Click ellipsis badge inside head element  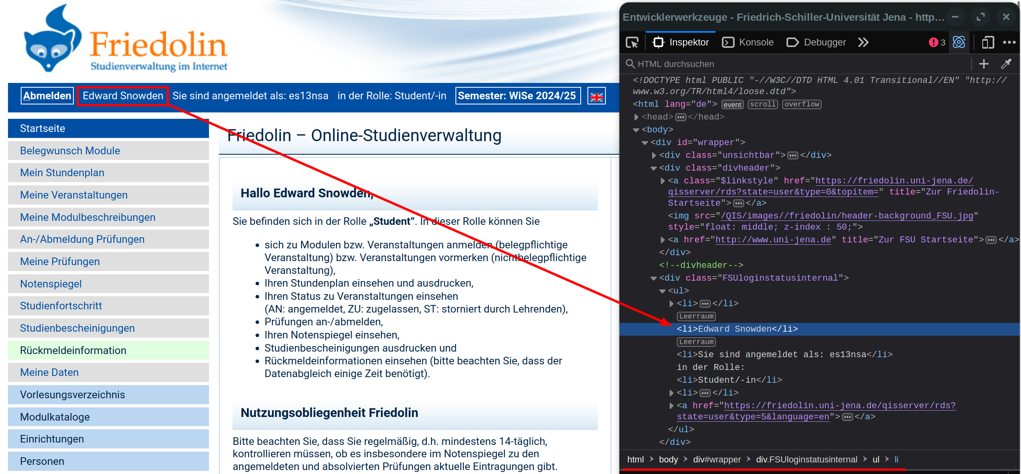[x=681, y=117]
